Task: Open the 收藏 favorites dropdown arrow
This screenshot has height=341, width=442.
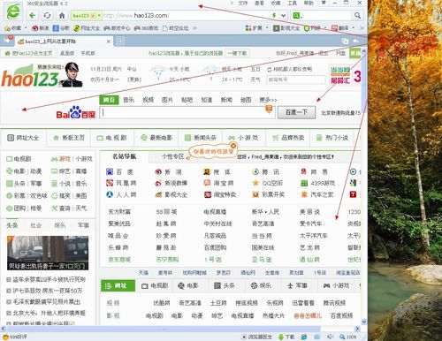Action: [x=26, y=28]
